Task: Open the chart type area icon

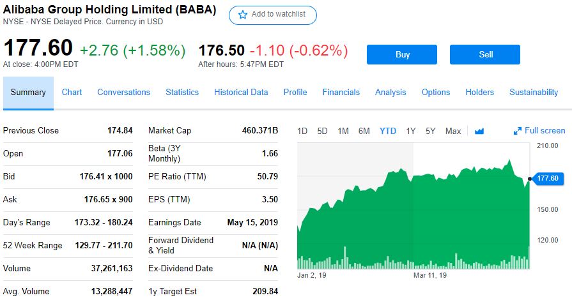Action: (479, 131)
